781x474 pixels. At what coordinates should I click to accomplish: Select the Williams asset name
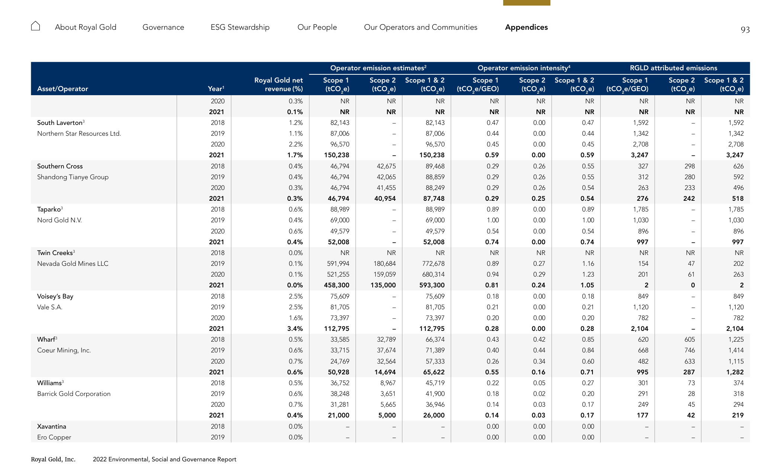point(50,383)
